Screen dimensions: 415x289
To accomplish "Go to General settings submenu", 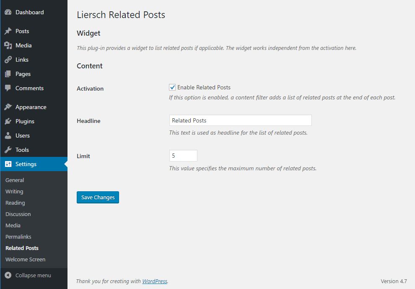I will click(x=15, y=180).
